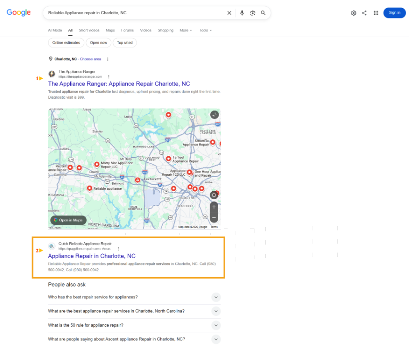Expand the Ascent appliance Repair question
This screenshot has height=347, width=409.
(x=134, y=339)
